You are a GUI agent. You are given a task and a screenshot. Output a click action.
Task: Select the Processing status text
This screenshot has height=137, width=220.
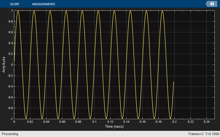10,134
